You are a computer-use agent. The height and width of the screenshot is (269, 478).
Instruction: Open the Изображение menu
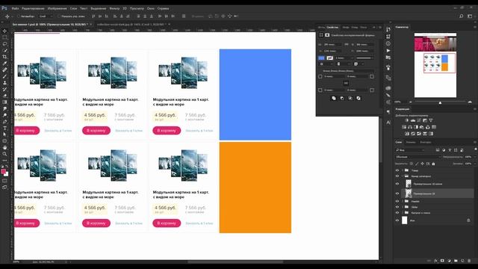coord(57,8)
